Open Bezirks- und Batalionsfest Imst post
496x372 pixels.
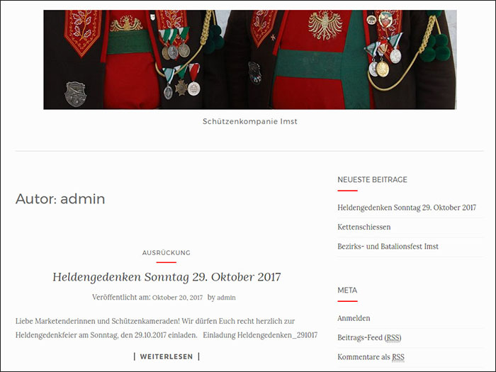[x=388, y=246]
